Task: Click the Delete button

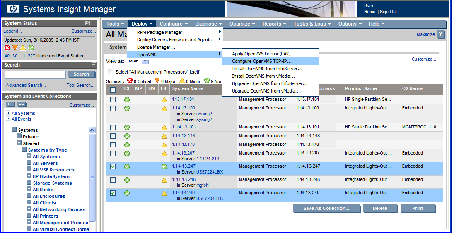Action: click(x=380, y=209)
